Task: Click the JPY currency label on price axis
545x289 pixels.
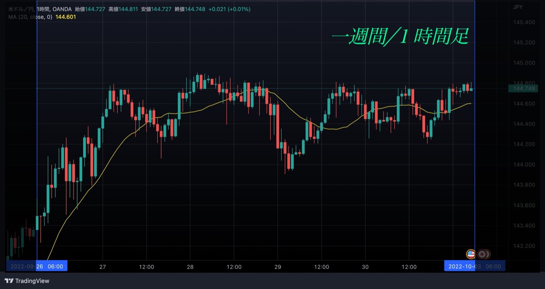Action: pyautogui.click(x=517, y=7)
